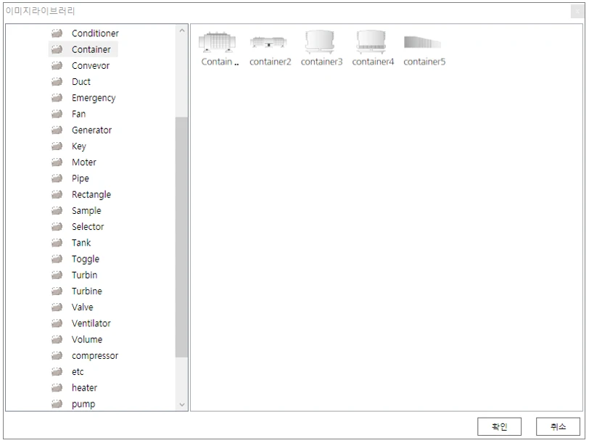The width and height of the screenshot is (589, 443).
Task: Click the folder icon beside Turbin
Action: pos(57,276)
